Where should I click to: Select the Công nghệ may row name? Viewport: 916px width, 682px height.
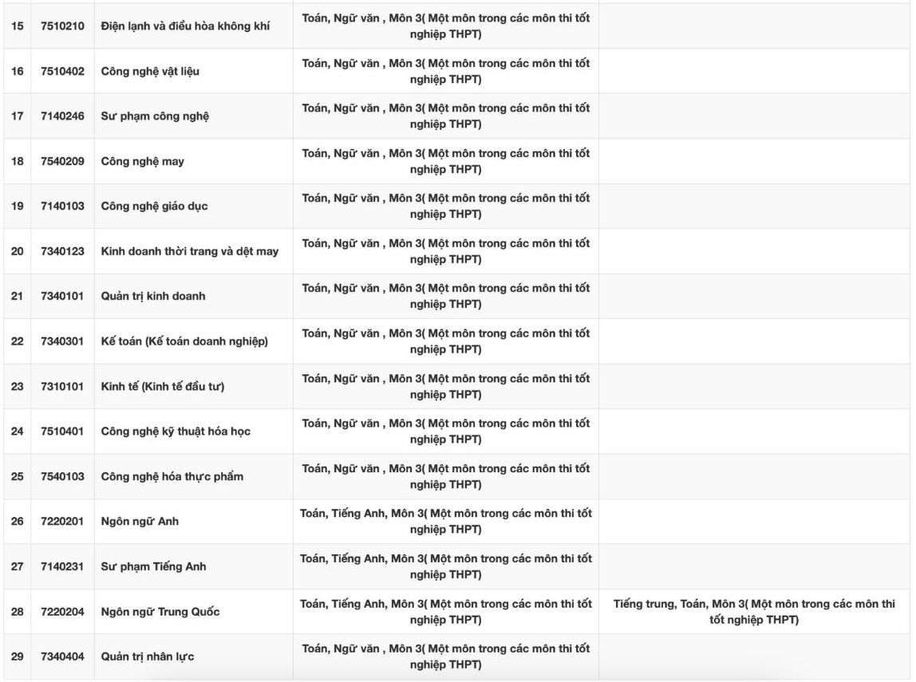click(x=142, y=161)
